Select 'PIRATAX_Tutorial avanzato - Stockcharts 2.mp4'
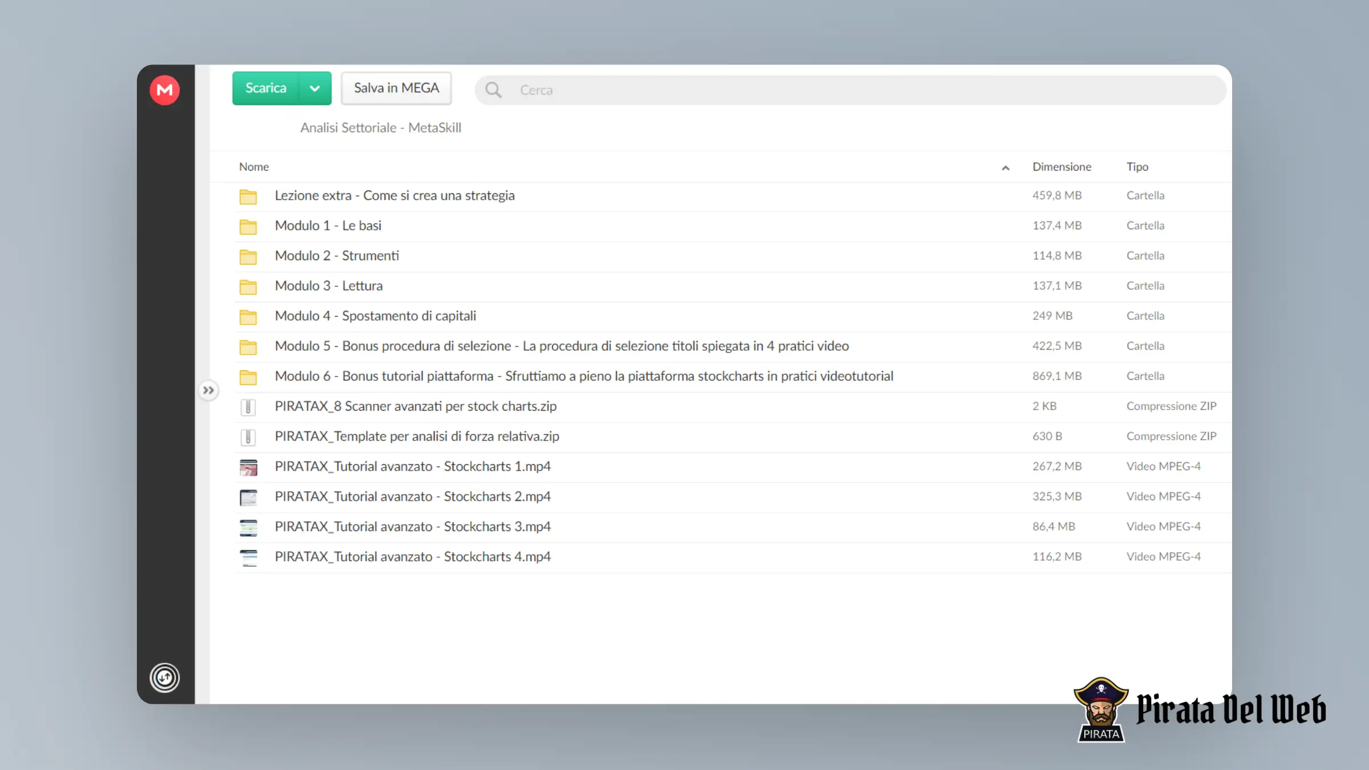The image size is (1369, 770). point(413,497)
